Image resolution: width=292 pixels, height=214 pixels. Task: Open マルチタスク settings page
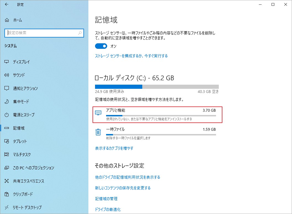click(22, 154)
